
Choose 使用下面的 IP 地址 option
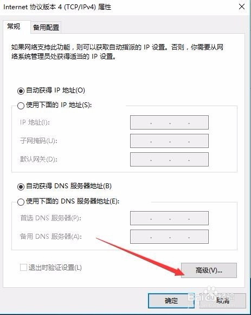[x=21, y=106]
